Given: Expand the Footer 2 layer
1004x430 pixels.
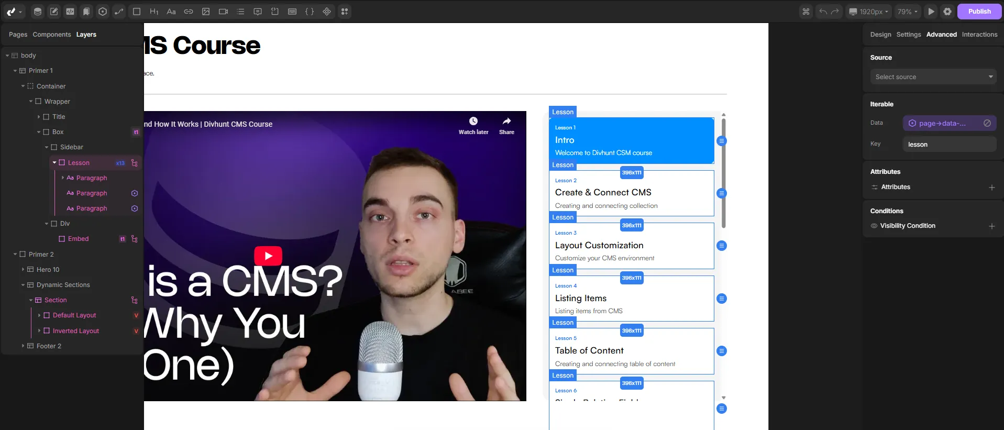Looking at the screenshot, I should click(23, 346).
